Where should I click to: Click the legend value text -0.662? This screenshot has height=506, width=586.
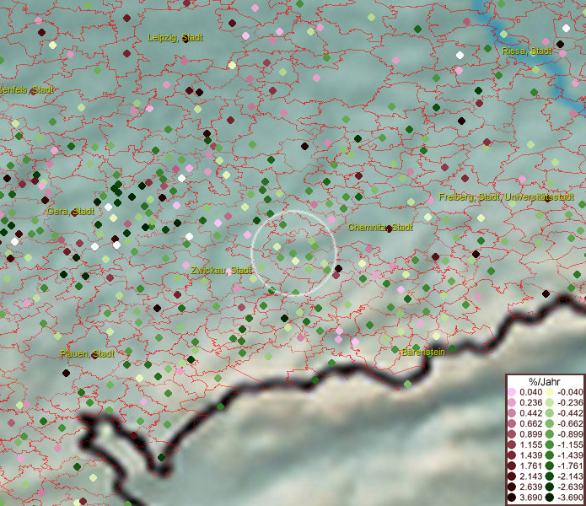click(x=570, y=424)
